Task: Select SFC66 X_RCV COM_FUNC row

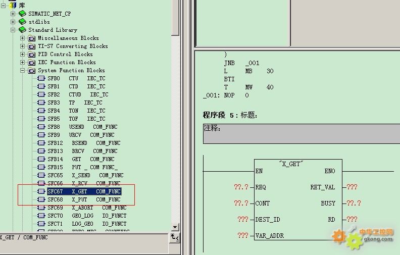Action: (x=84, y=183)
